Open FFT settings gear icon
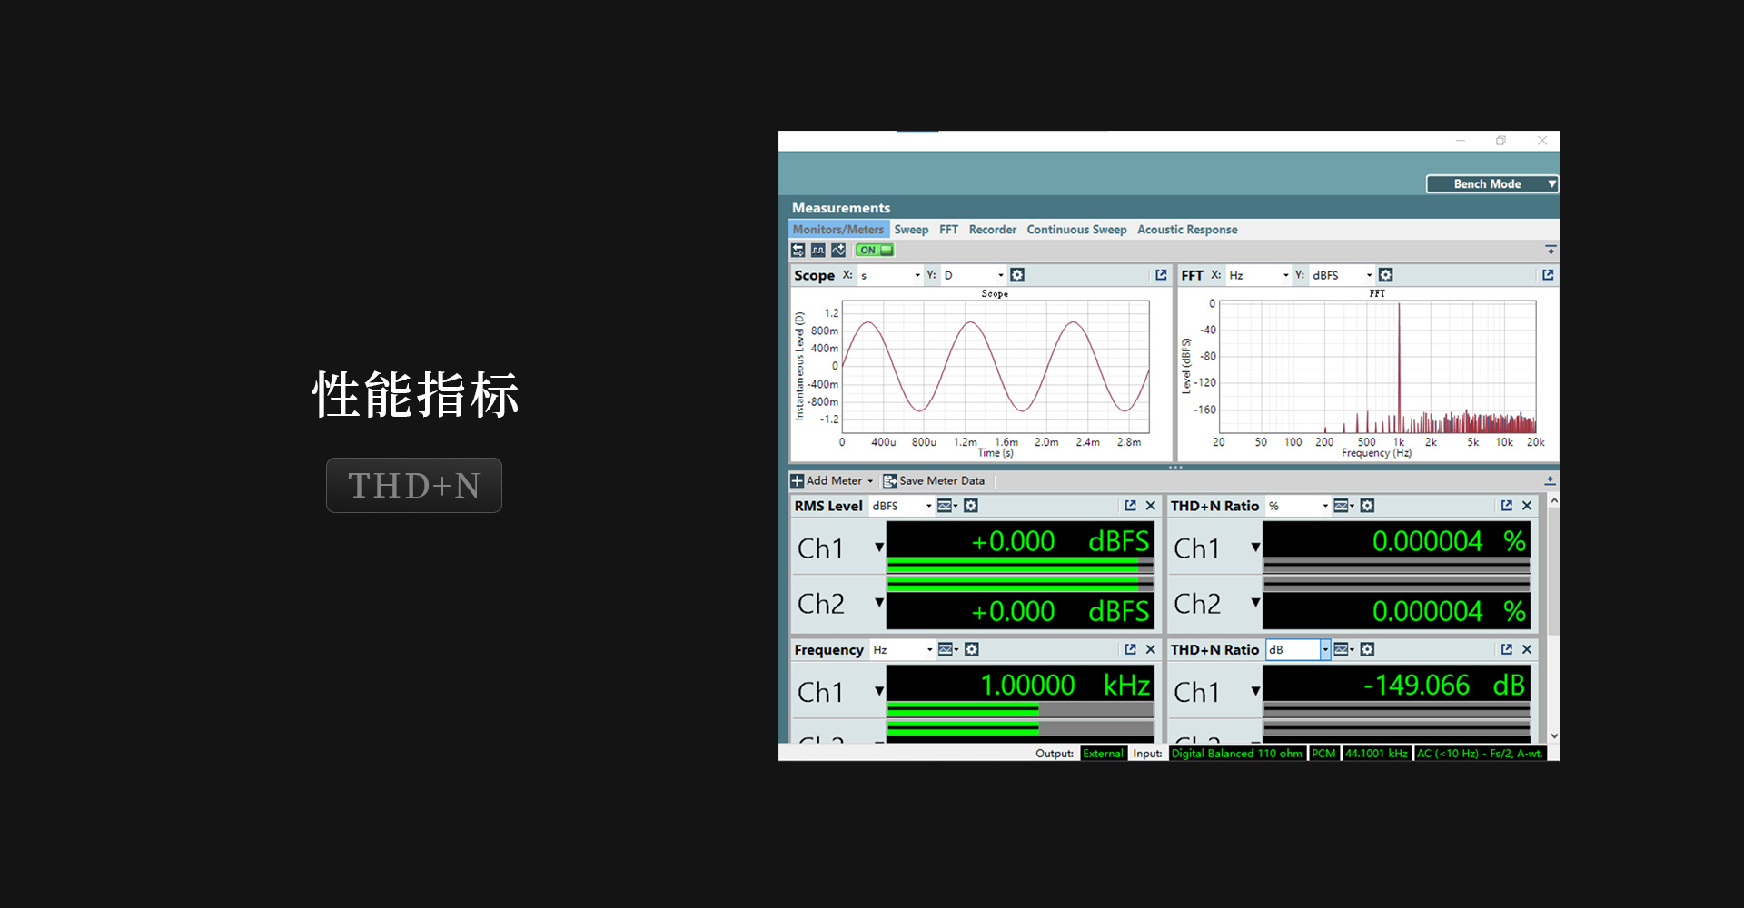Viewport: 1744px width, 908px height. click(x=1385, y=275)
